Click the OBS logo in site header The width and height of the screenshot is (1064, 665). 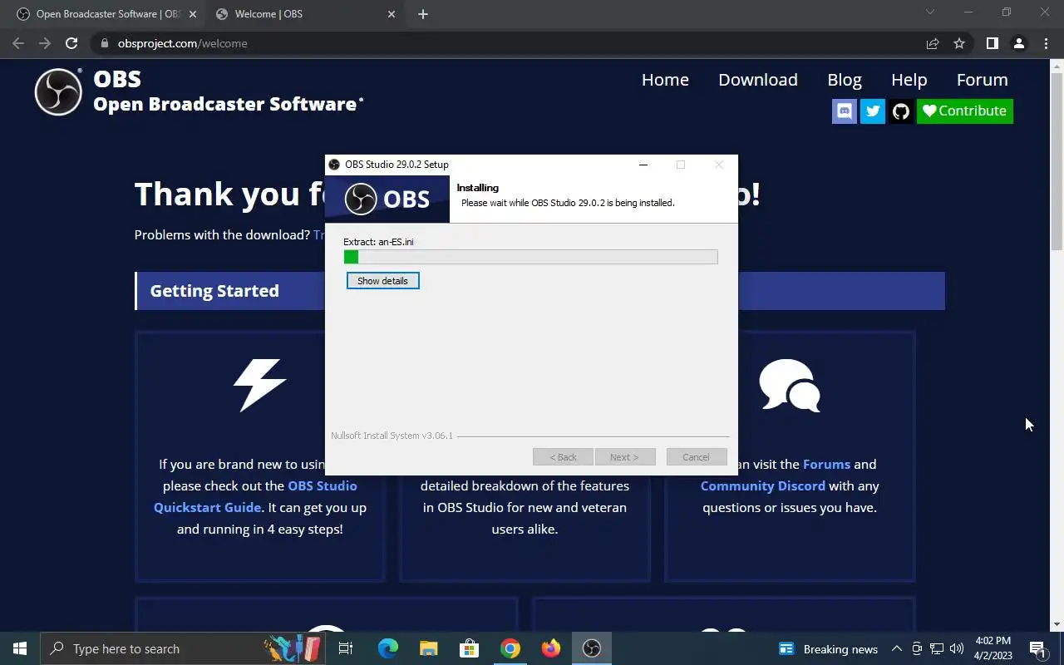(58, 91)
